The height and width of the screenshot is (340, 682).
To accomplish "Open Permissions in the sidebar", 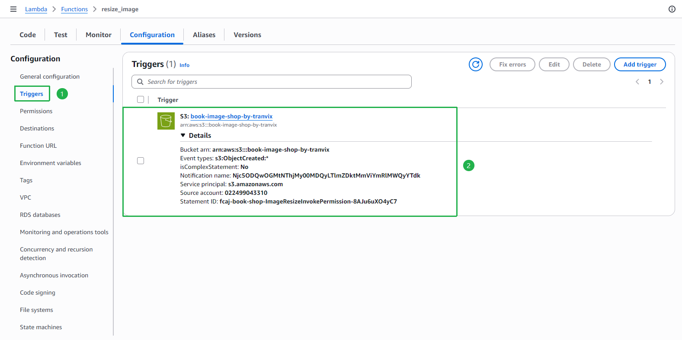I will [36, 111].
